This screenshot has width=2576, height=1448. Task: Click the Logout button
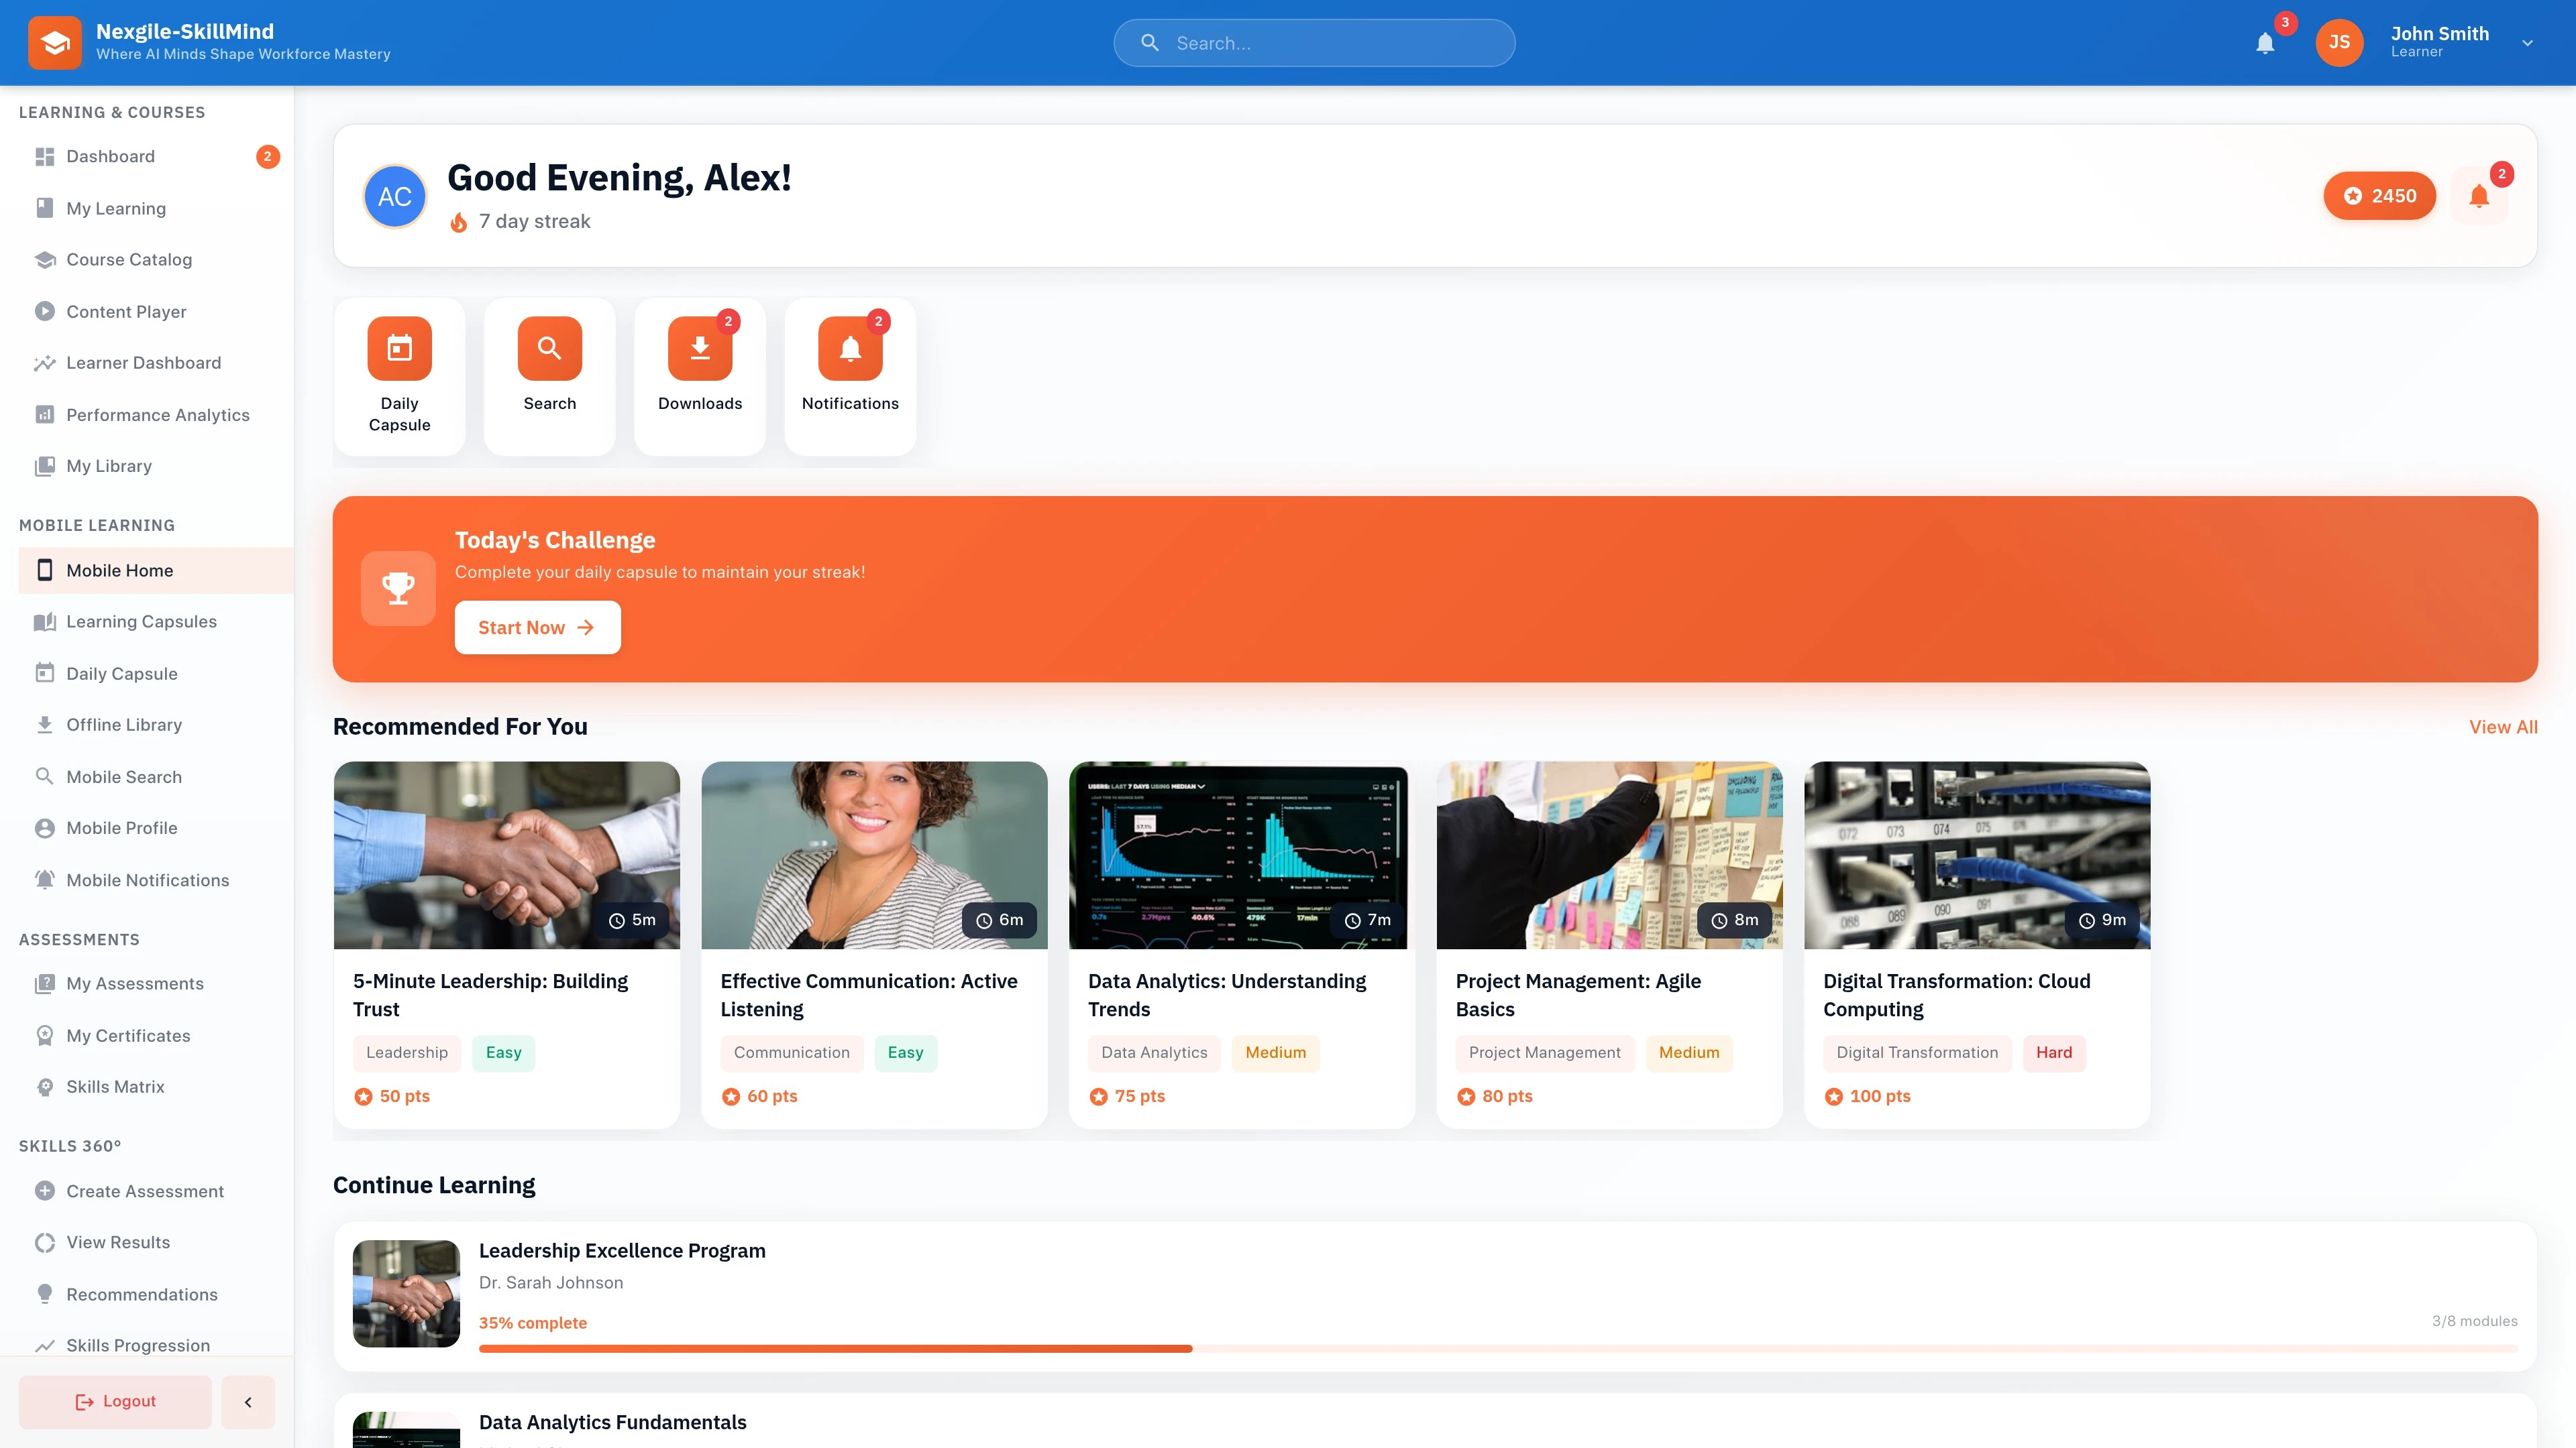click(x=114, y=1401)
